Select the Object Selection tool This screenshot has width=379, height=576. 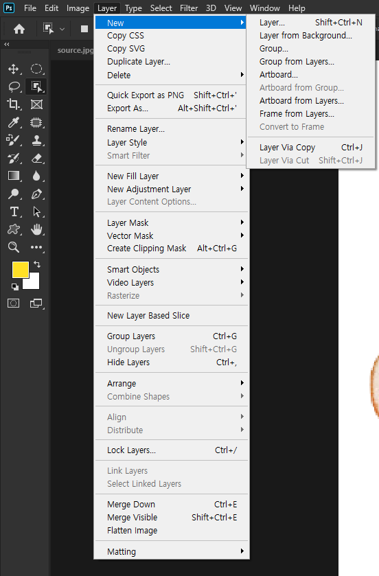pyautogui.click(x=36, y=87)
